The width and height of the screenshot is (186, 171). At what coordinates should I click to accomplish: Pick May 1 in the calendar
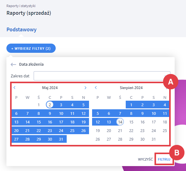39,105
